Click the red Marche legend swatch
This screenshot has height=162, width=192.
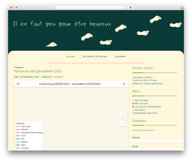pyautogui.click(x=18, y=129)
